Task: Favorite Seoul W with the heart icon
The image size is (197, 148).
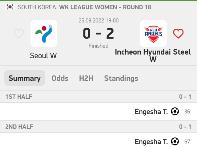Action: coord(19,34)
